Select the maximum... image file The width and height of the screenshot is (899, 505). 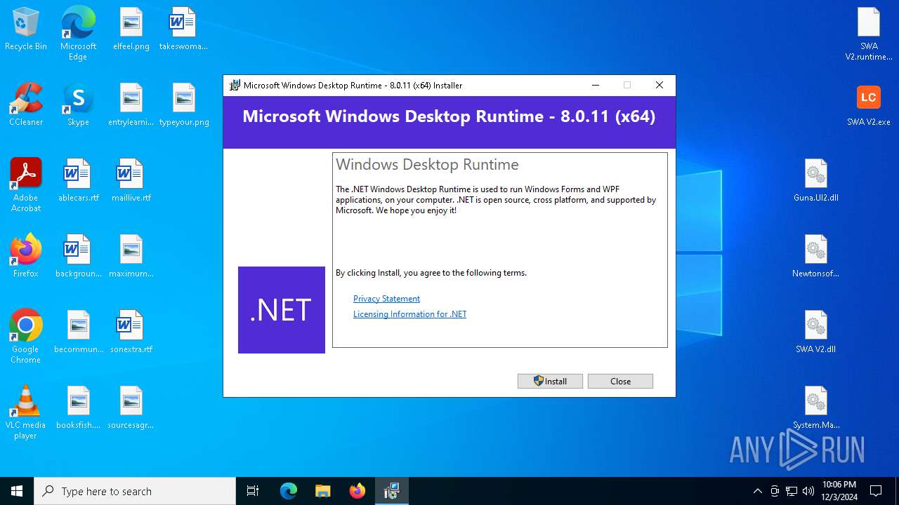(131, 257)
